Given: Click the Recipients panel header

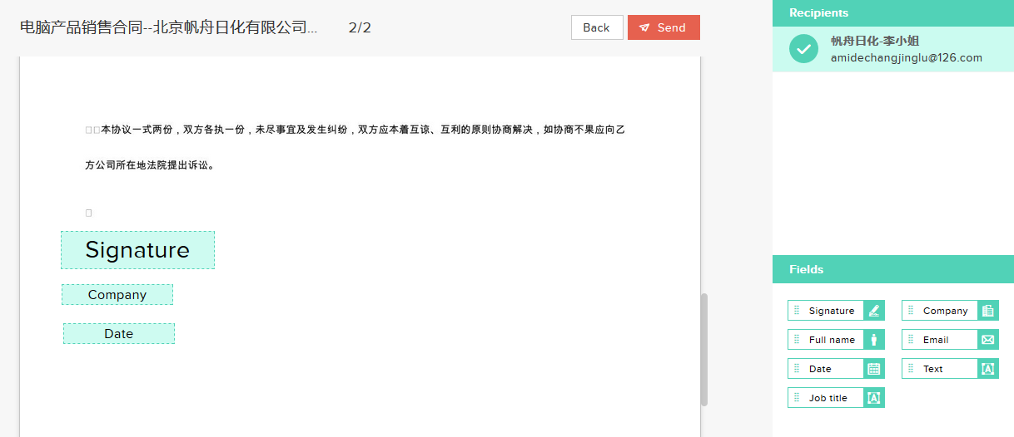Looking at the screenshot, I should [893, 12].
